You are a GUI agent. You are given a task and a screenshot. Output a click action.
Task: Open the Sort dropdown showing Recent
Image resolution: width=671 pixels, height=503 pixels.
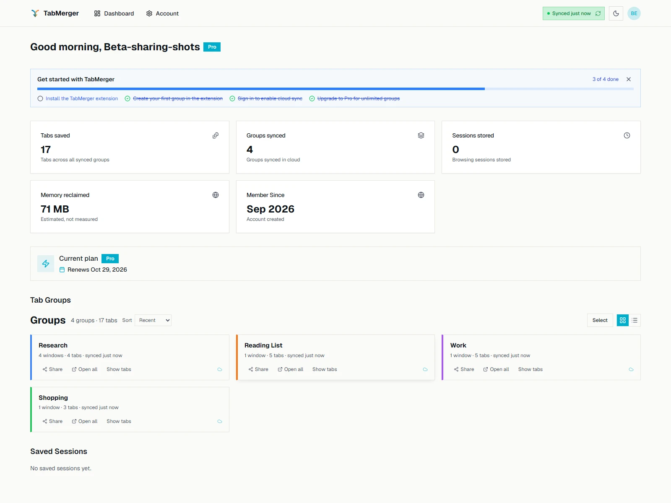(153, 320)
